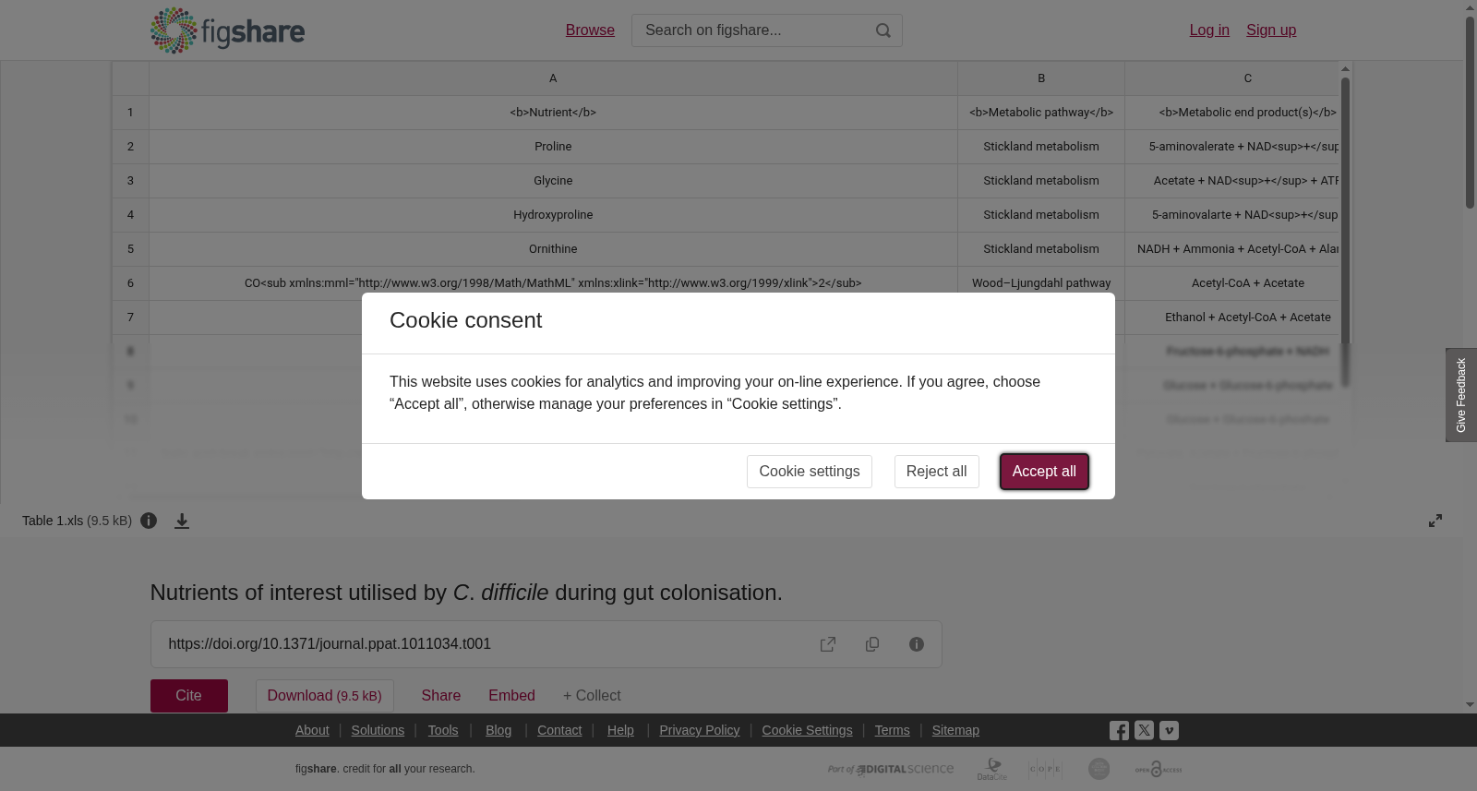Download Table 1.xls via arrow icon

[x=182, y=521]
